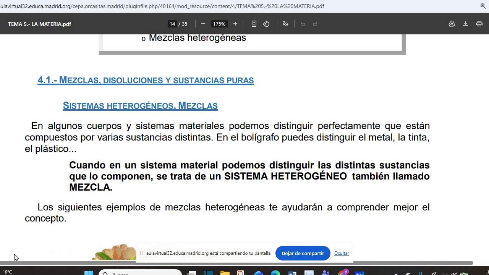
Task: Print the PDF document
Action: (x=479, y=24)
